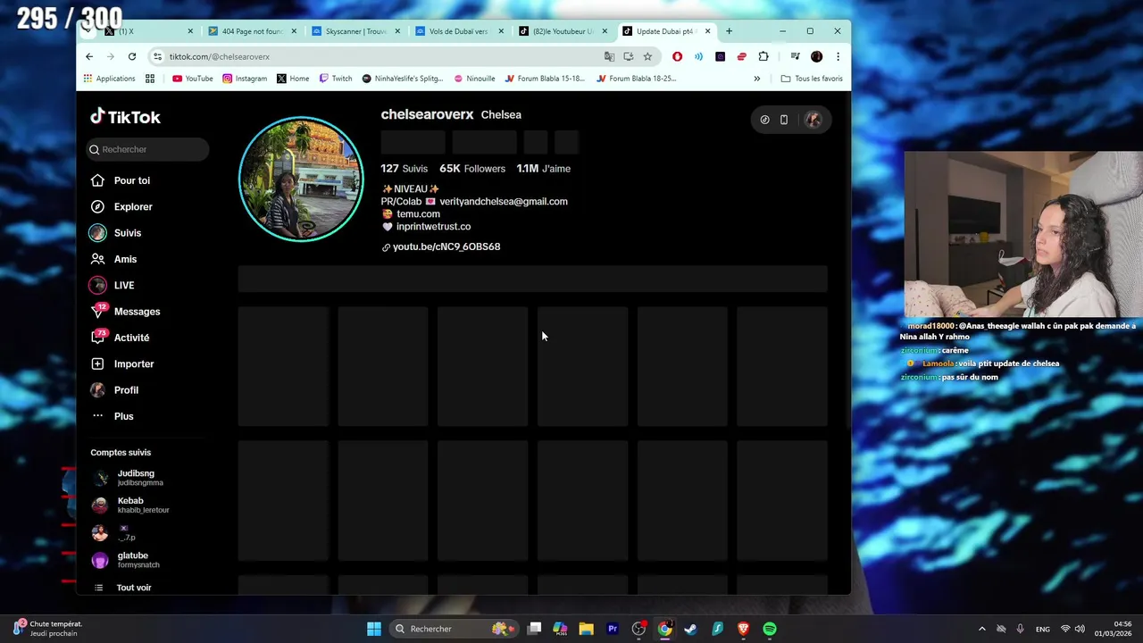Switch to 404 Page not found tab

252,31
